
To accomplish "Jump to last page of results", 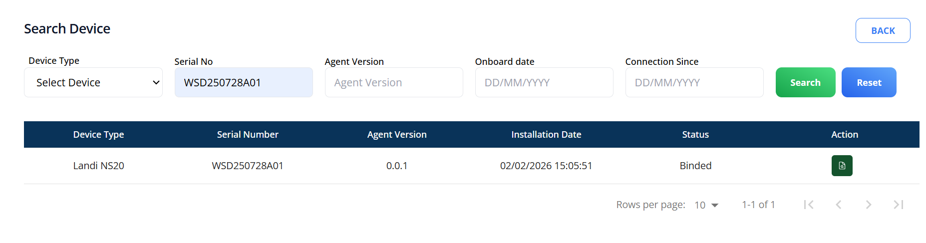I will tap(899, 205).
